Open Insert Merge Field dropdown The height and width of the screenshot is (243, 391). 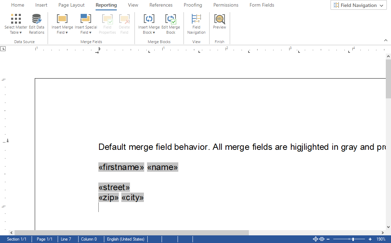point(62,24)
